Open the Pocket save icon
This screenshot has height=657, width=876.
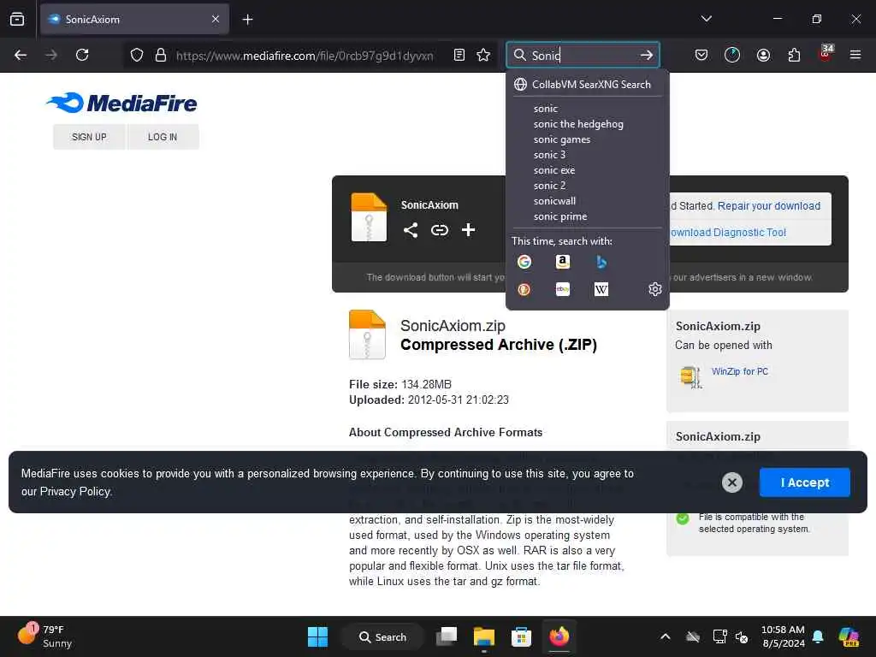click(x=701, y=55)
